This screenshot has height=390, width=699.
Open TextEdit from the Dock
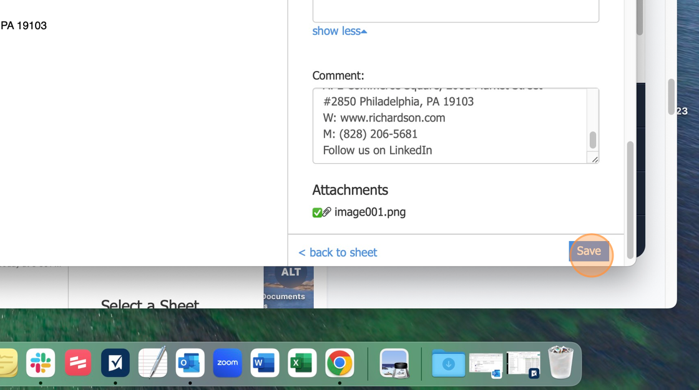click(153, 362)
